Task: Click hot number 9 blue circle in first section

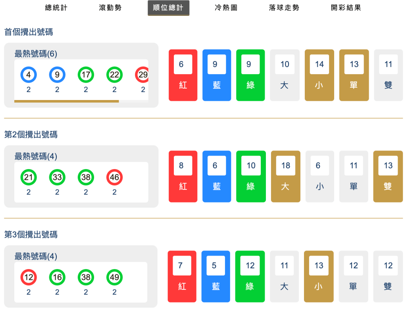Action: (57, 74)
